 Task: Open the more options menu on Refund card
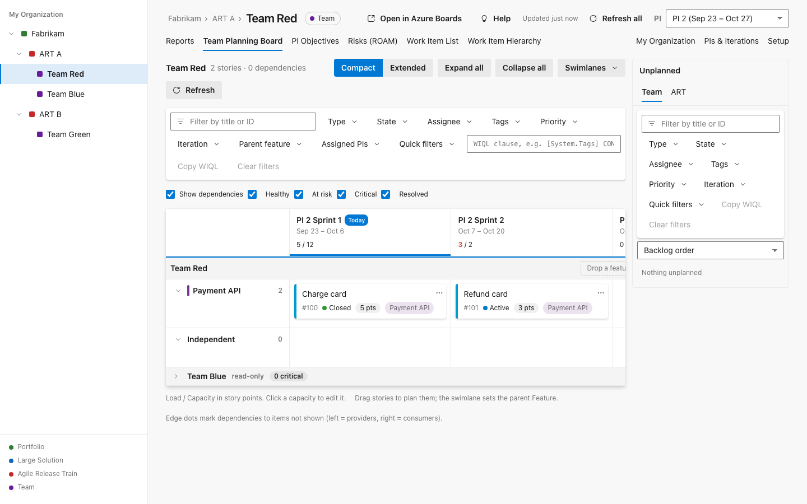[601, 293]
